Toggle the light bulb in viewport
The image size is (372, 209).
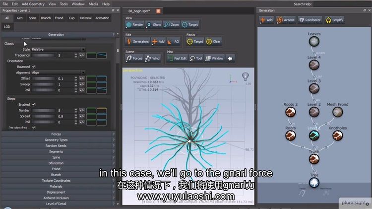pyautogui.click(x=246, y=76)
